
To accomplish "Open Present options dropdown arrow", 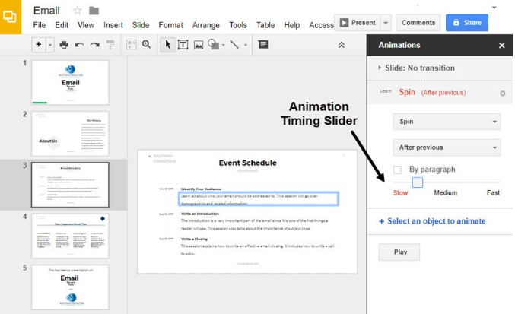I will click(x=386, y=23).
